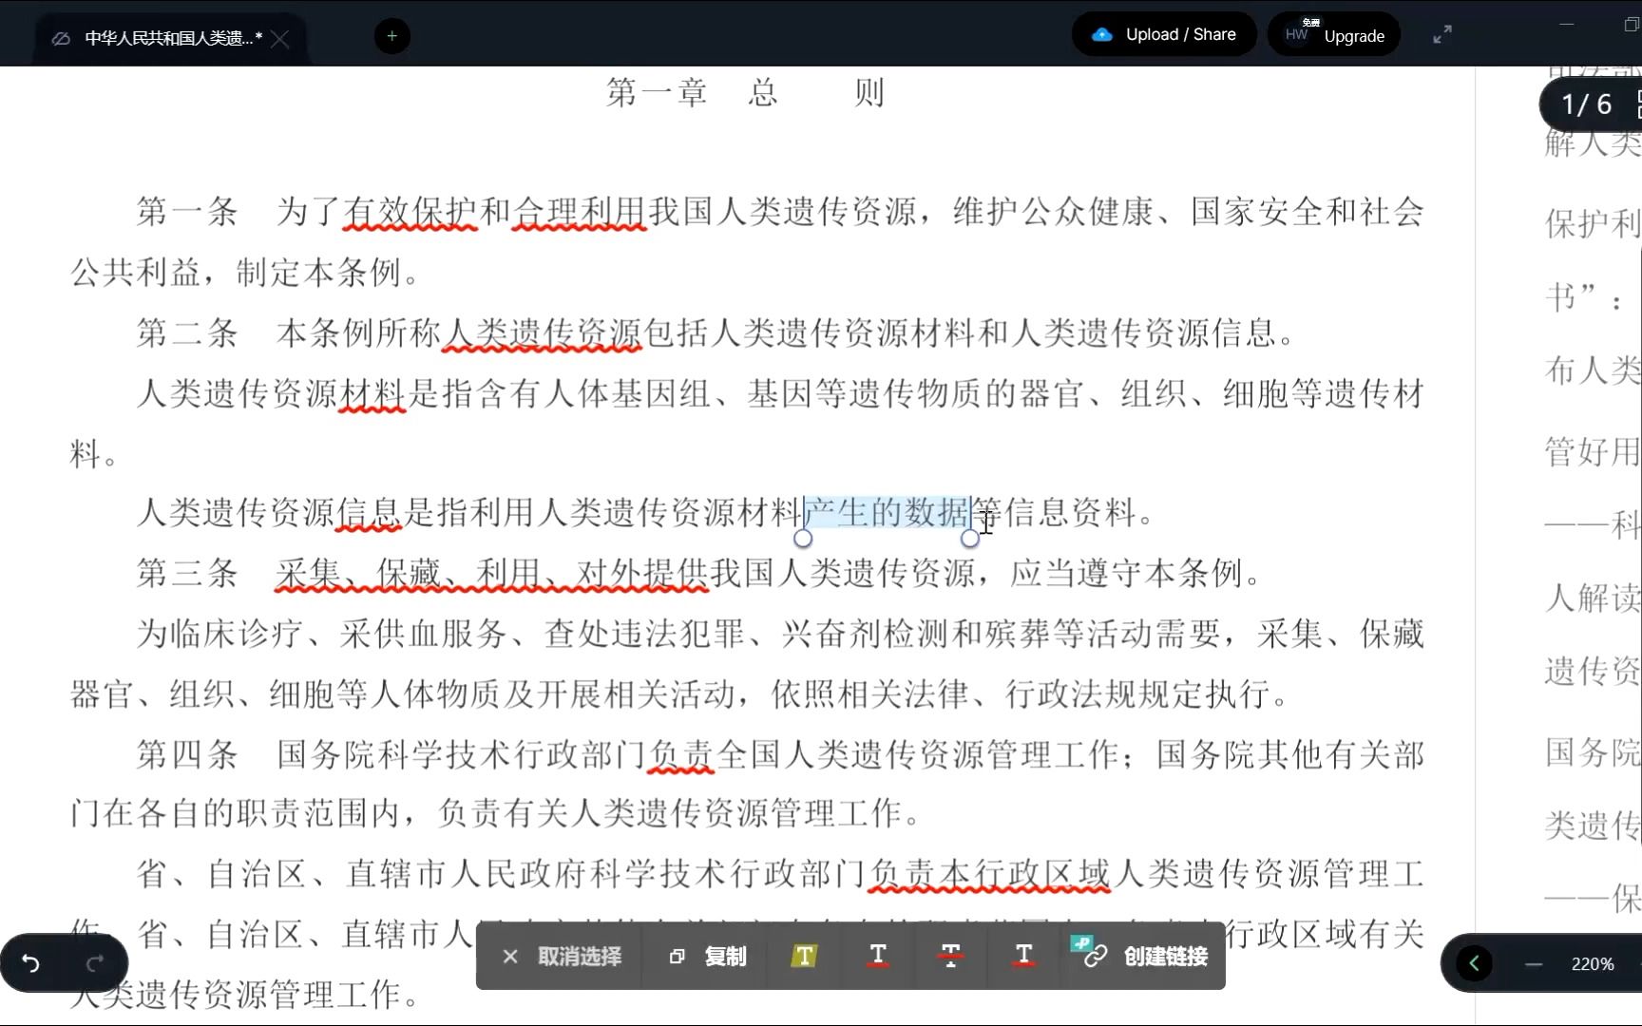Click the Upgrade button

click(1334, 35)
